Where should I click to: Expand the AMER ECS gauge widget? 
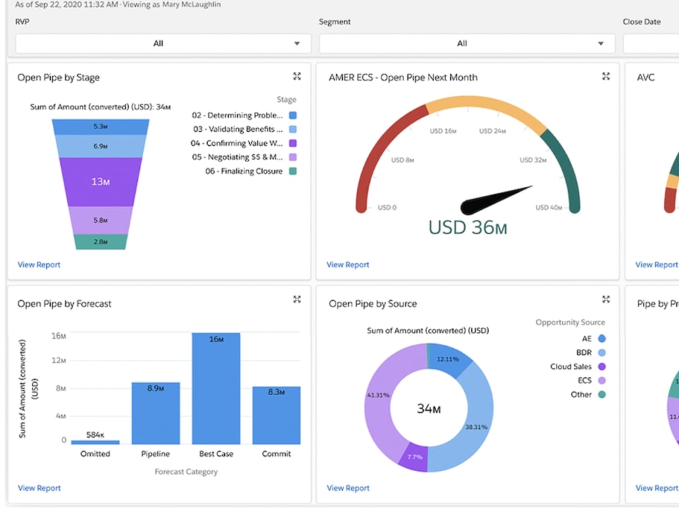click(x=605, y=77)
